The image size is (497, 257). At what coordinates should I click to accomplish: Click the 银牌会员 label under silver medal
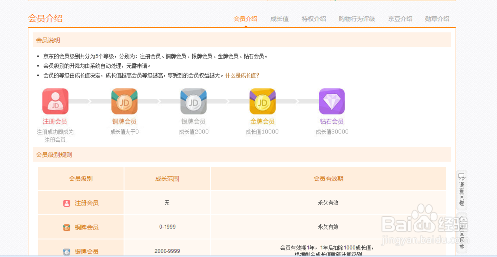[193, 122]
